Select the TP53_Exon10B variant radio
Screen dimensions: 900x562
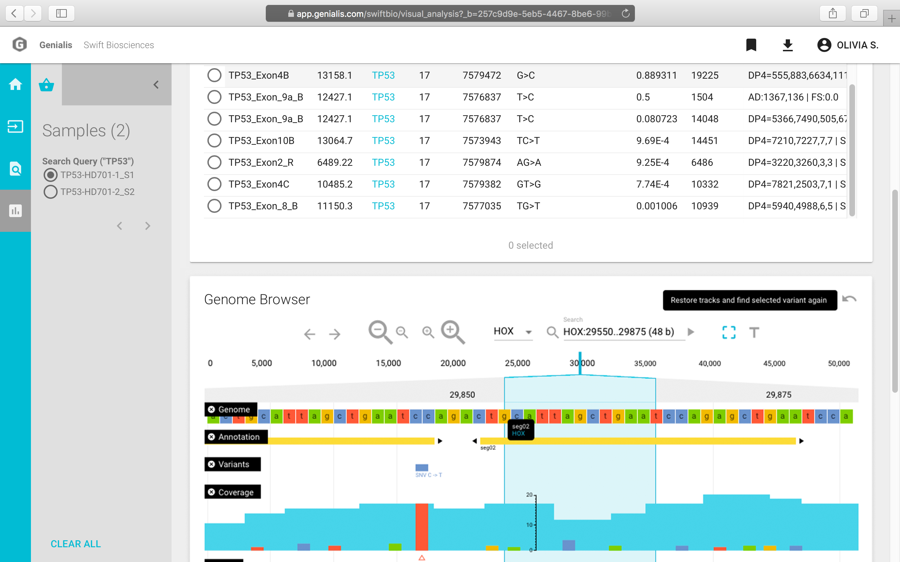214,140
